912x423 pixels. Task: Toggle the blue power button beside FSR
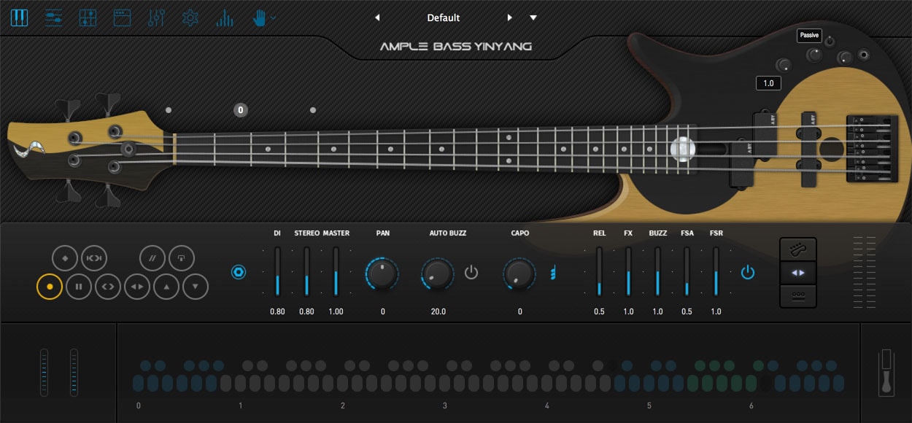click(747, 273)
